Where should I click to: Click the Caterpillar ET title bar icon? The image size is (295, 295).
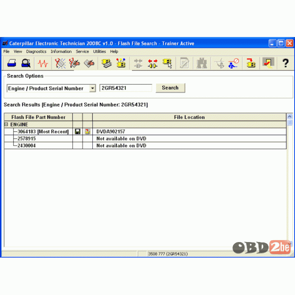(5, 43)
